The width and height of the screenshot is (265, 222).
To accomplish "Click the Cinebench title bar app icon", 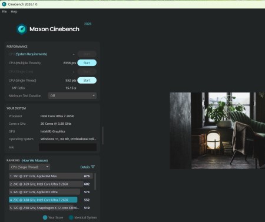I will point(4,4).
